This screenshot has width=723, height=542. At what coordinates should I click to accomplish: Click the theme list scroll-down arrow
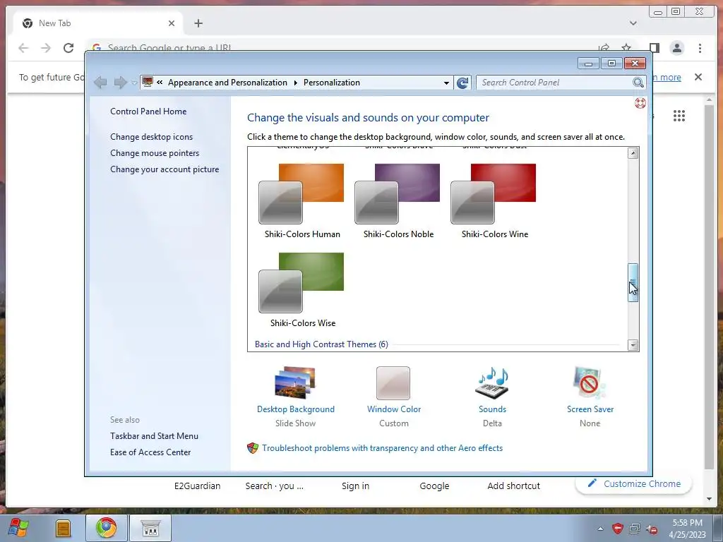(x=633, y=344)
